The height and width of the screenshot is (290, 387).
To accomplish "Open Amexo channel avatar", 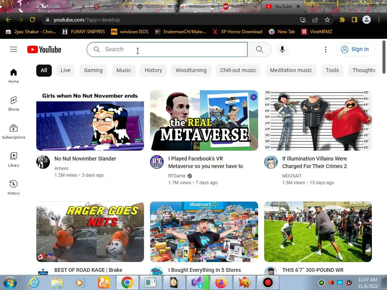I will [x=43, y=162].
